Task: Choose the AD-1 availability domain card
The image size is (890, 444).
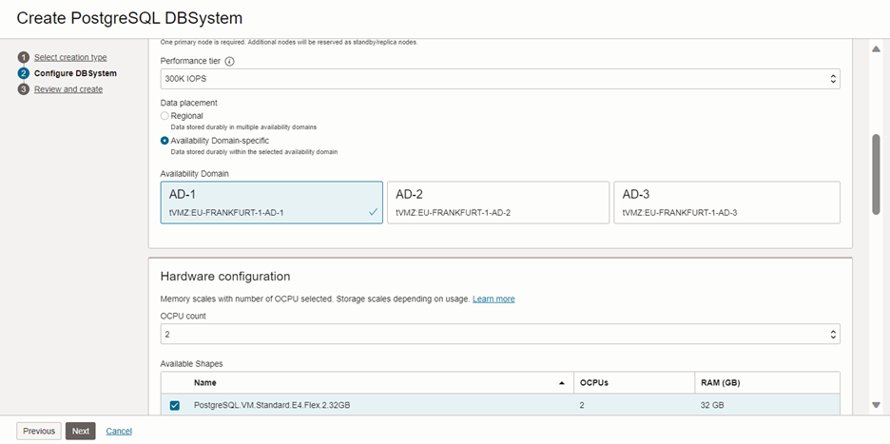Action: (x=272, y=203)
